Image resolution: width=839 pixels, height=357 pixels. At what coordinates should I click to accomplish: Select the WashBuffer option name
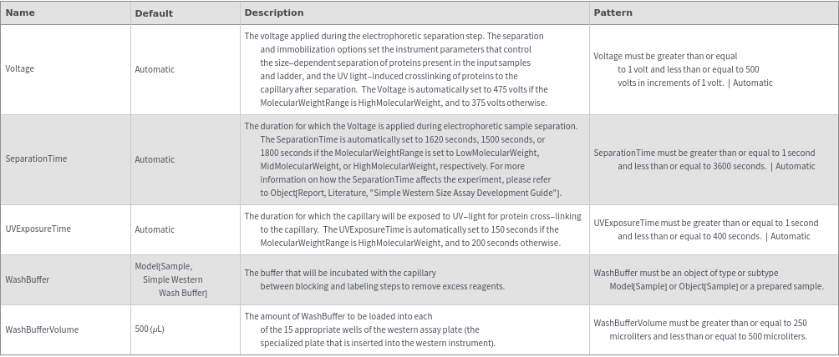pyautogui.click(x=27, y=279)
